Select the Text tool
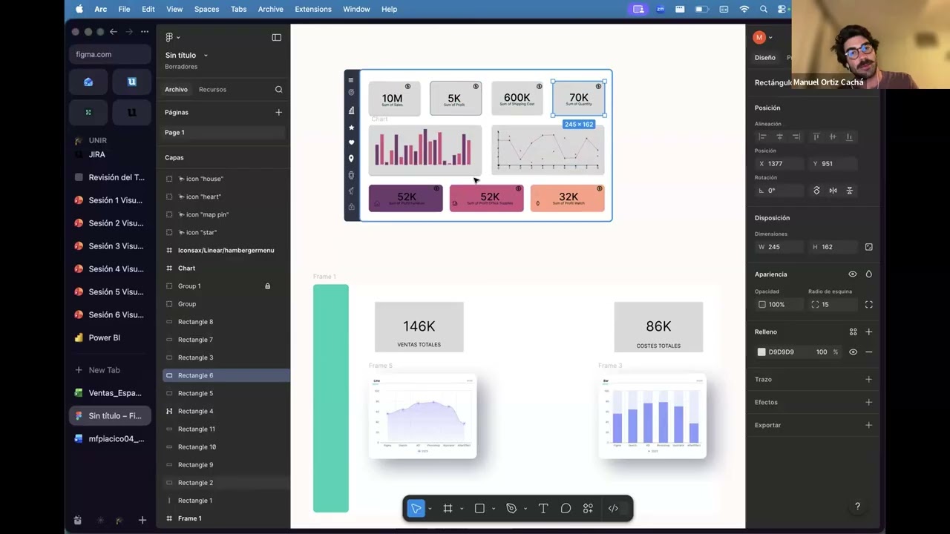 (x=543, y=508)
